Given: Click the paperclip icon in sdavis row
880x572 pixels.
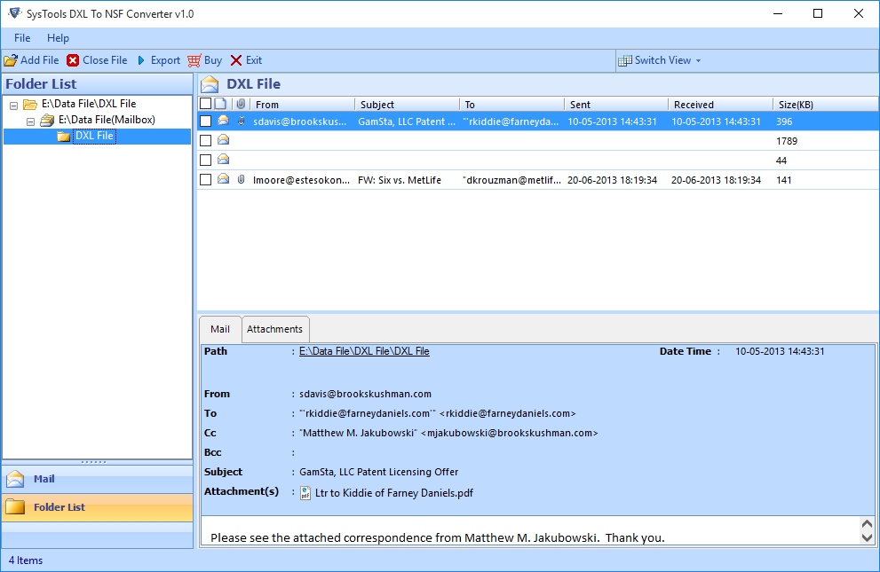Looking at the screenshot, I should click(x=242, y=121).
